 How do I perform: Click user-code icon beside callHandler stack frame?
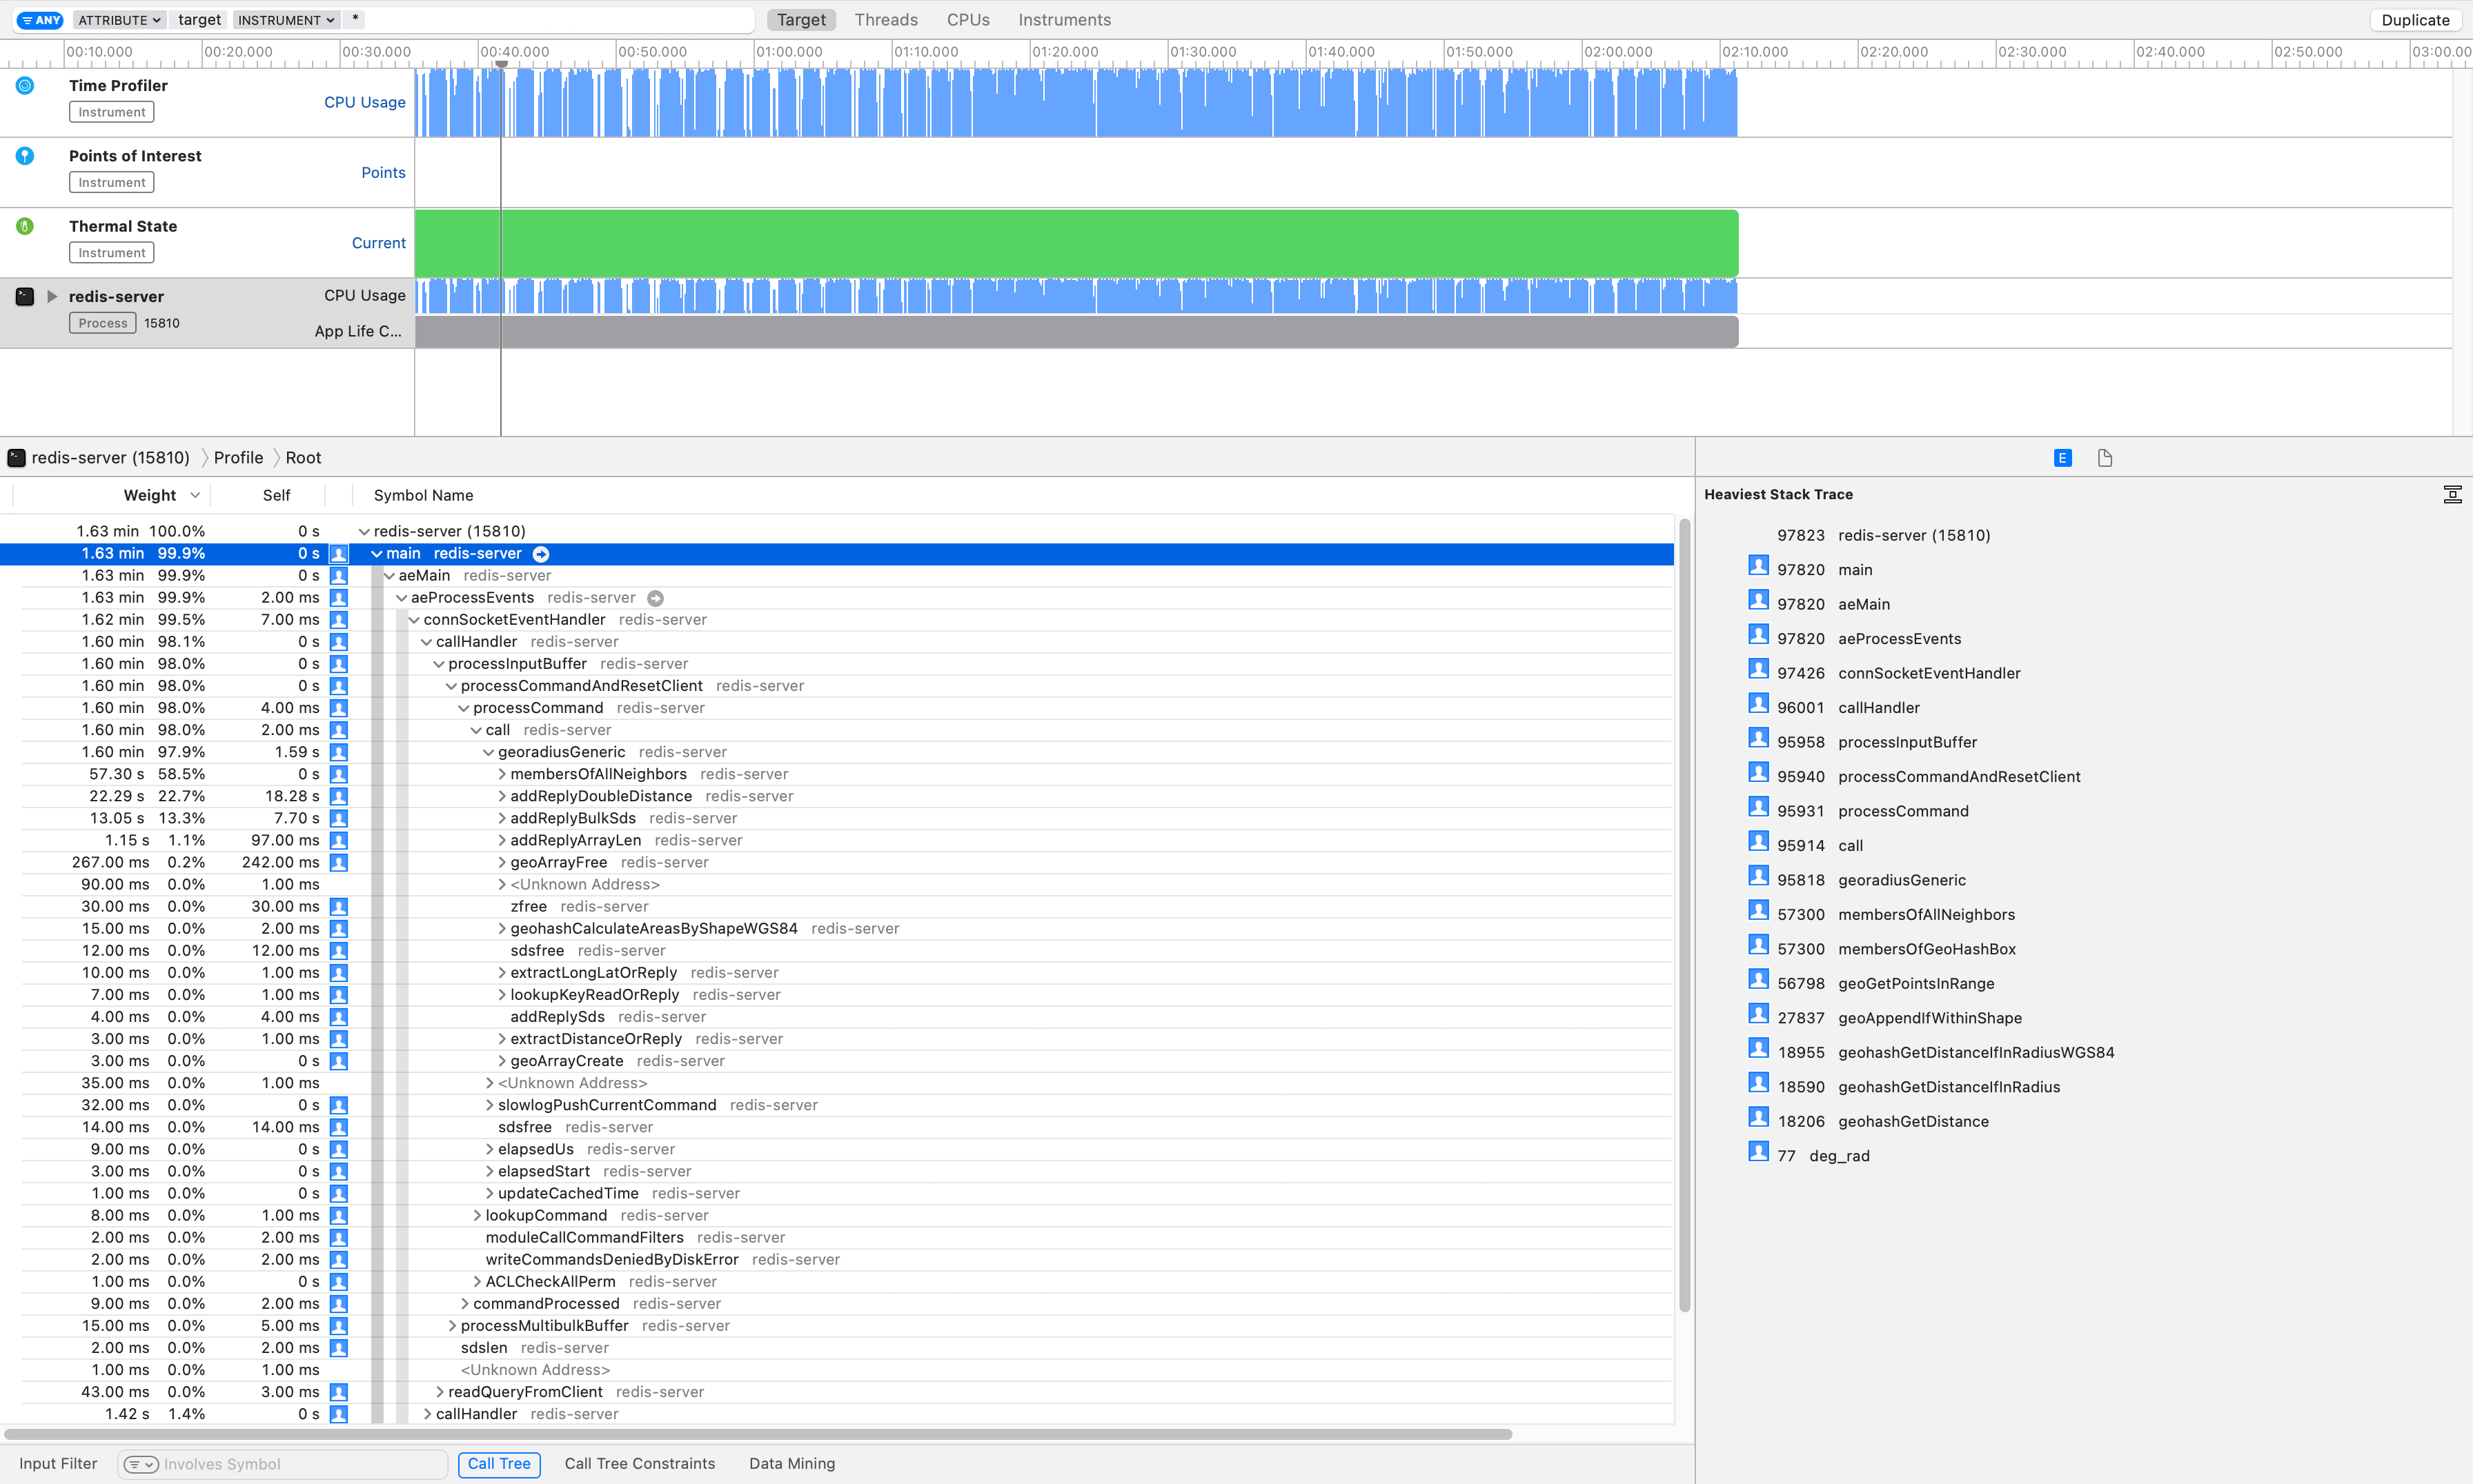coord(1759,704)
